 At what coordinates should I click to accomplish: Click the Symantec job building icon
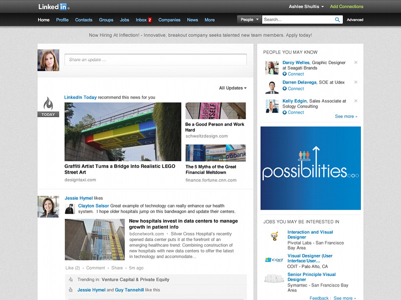(274, 278)
